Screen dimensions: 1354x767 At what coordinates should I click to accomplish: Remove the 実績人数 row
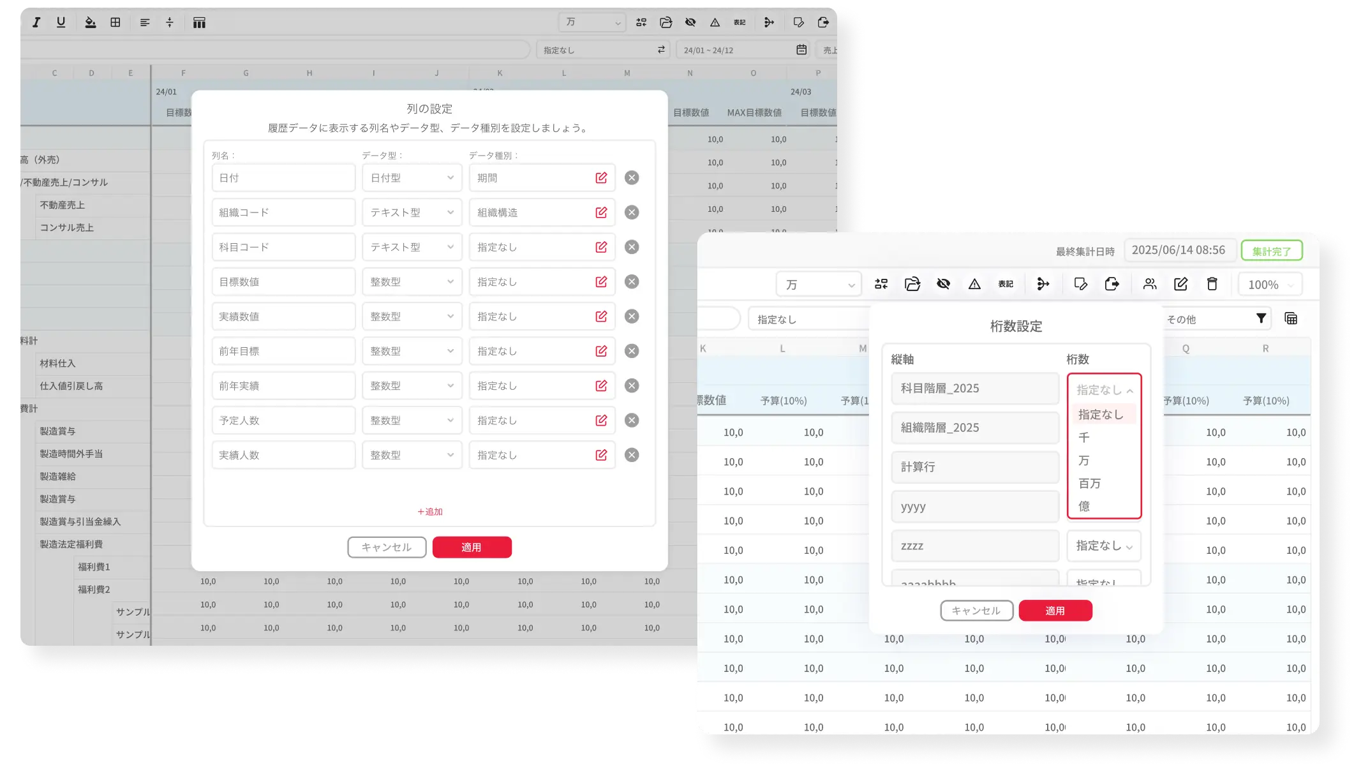pyautogui.click(x=632, y=455)
